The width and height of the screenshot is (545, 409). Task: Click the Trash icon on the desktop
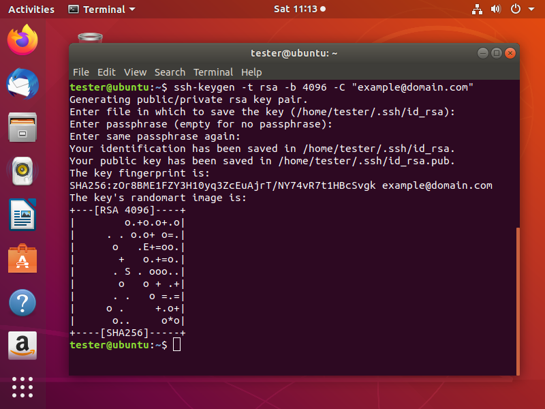coord(91,37)
